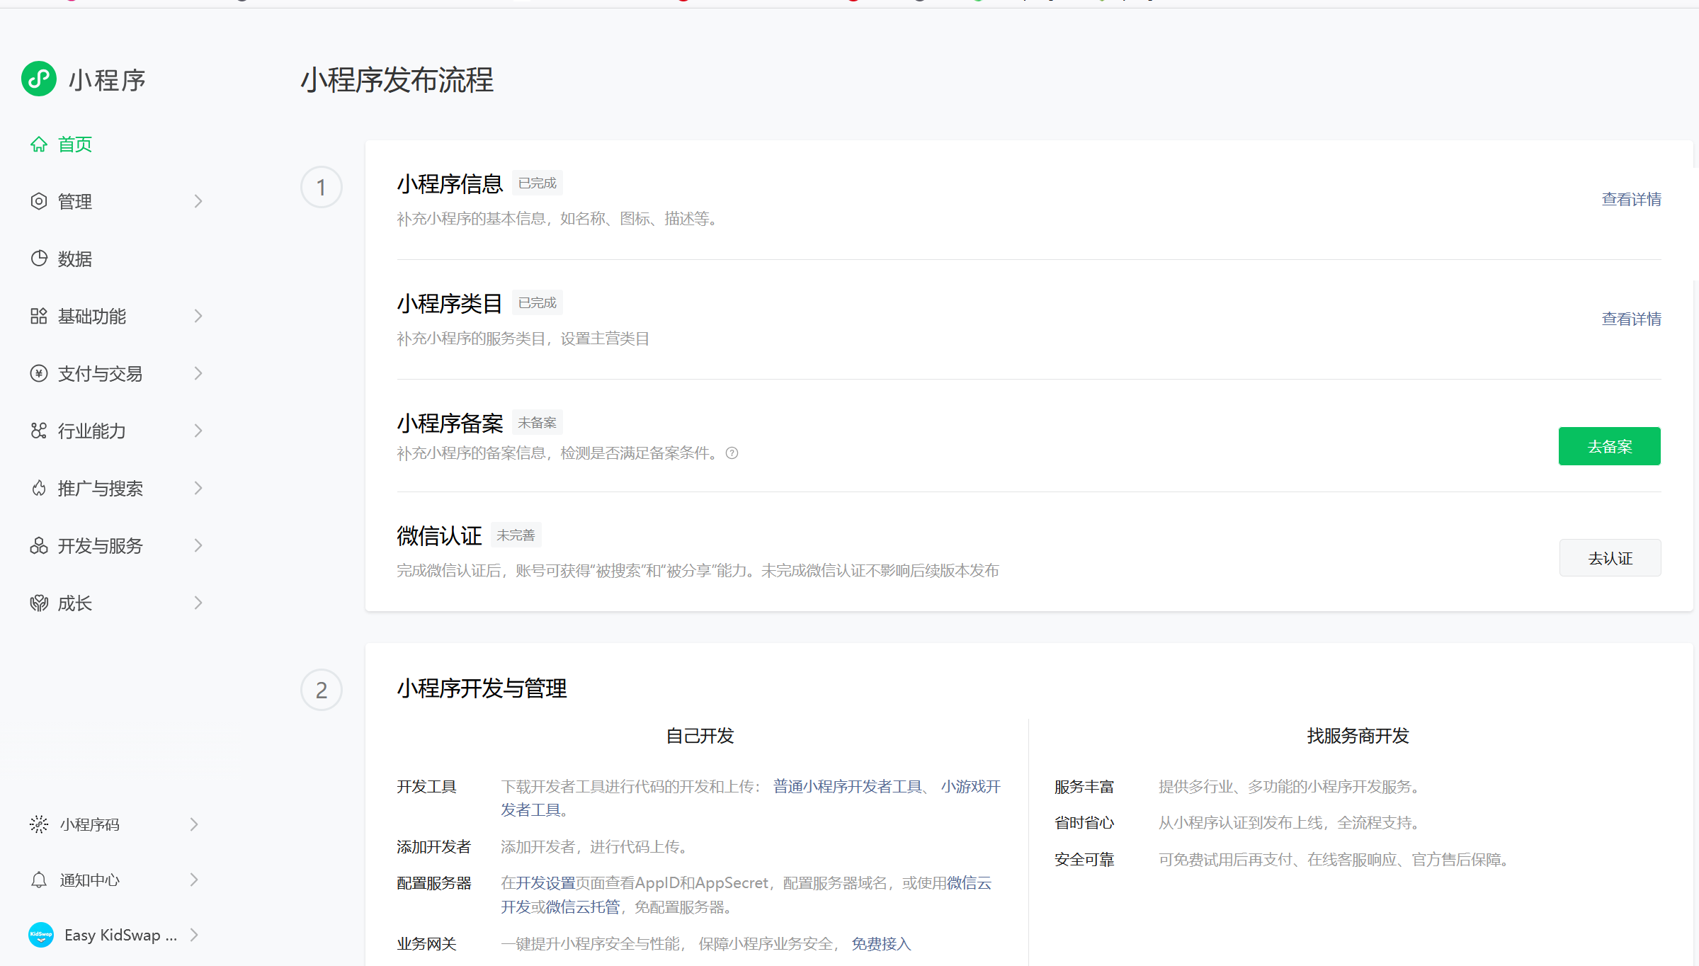Click the 开发与服务 icon
Screen dimensions: 1699x966
[x=39, y=545]
